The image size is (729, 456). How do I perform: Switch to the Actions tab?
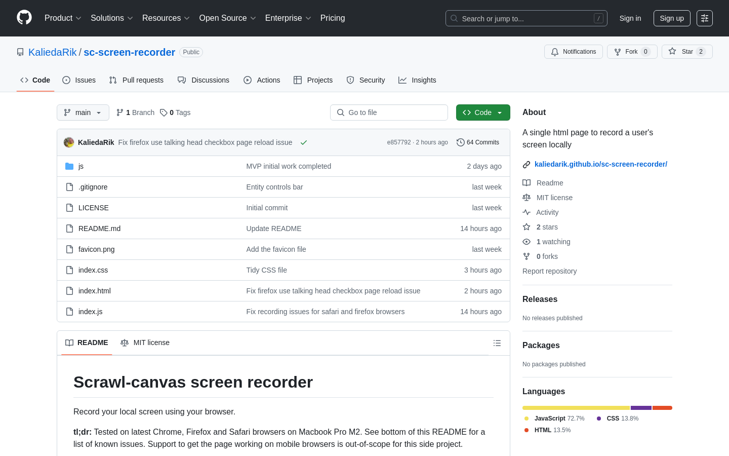coord(262,80)
